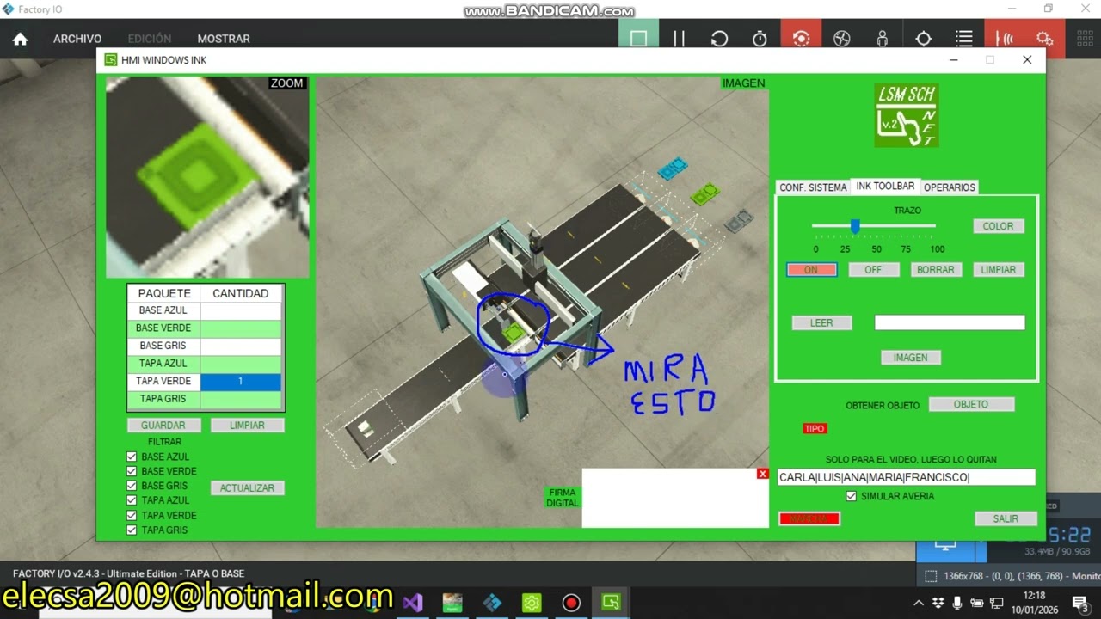The width and height of the screenshot is (1101, 619).
Task: Click the IMAGEN button under LEER
Action: pyautogui.click(x=910, y=358)
